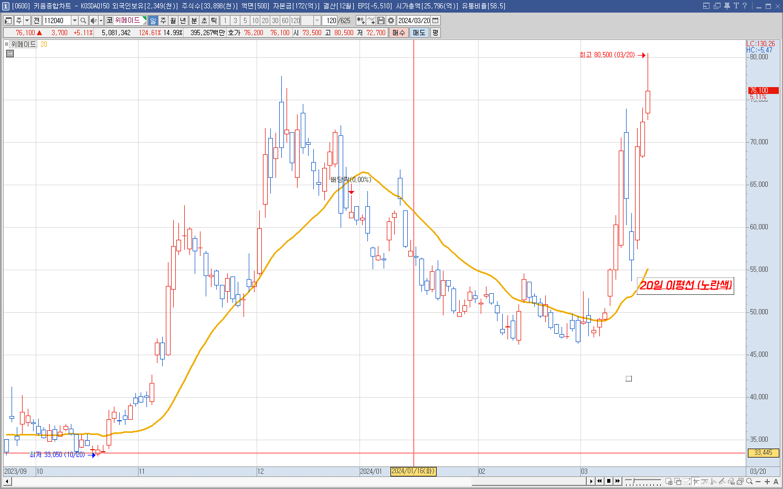The height and width of the screenshot is (489, 783).
Task: Switch to tick (틱) chart period
Action: coord(214,20)
